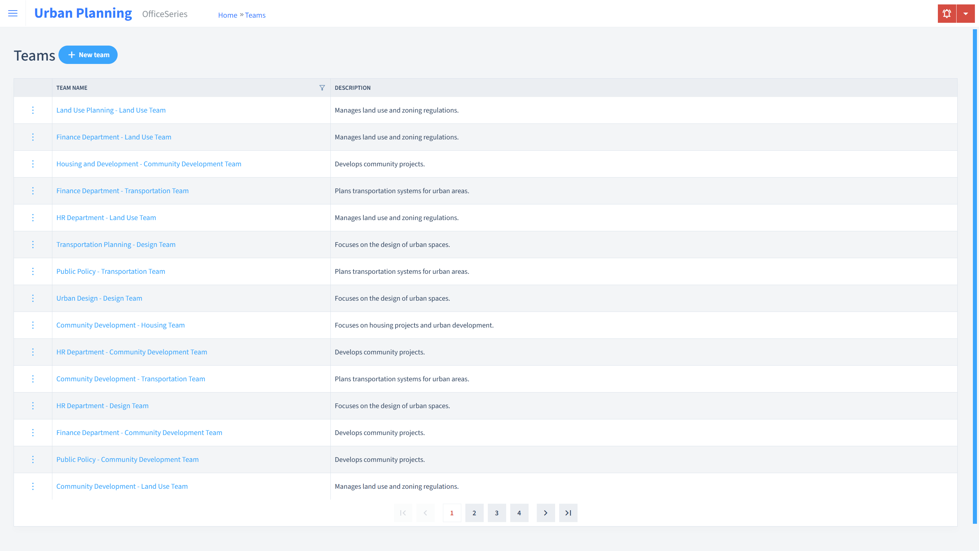Click the next page chevron button
The height and width of the screenshot is (551, 979).
click(x=546, y=513)
